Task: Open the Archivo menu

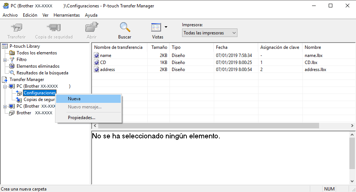Action: [10, 15]
